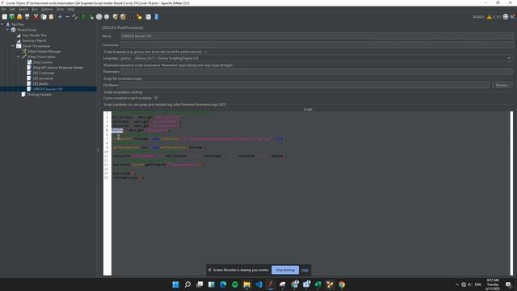Select Summary Report in tree
The height and width of the screenshot is (291, 517).
pyautogui.click(x=34, y=40)
